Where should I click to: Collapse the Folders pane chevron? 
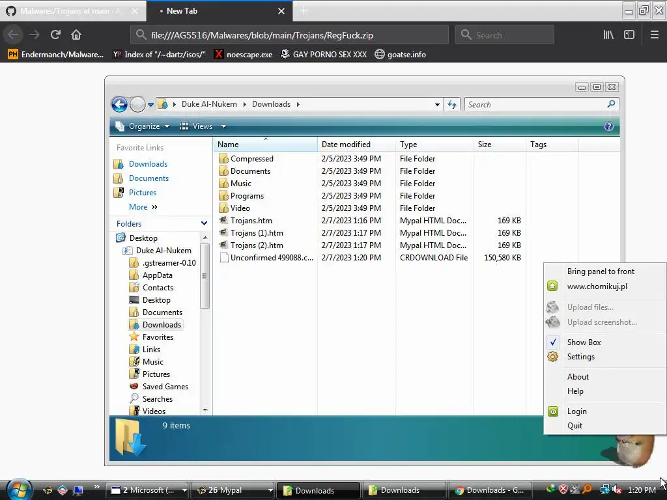click(x=204, y=223)
